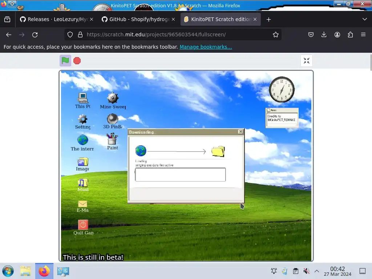Open a new browser tab
The height and width of the screenshot is (279, 372).
coord(268,20)
